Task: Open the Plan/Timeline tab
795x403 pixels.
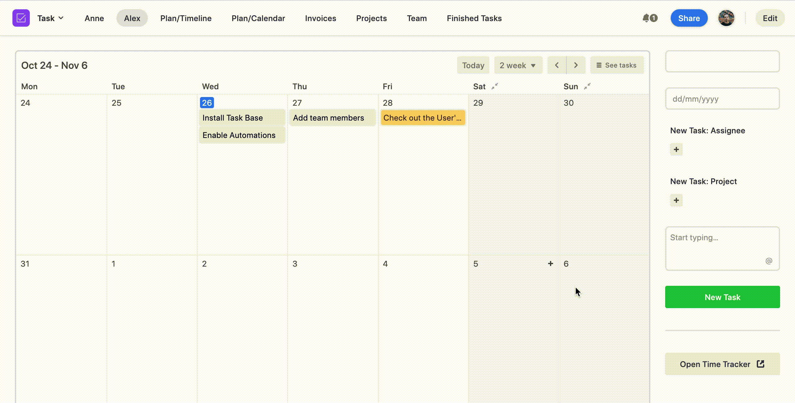Action: 186,18
